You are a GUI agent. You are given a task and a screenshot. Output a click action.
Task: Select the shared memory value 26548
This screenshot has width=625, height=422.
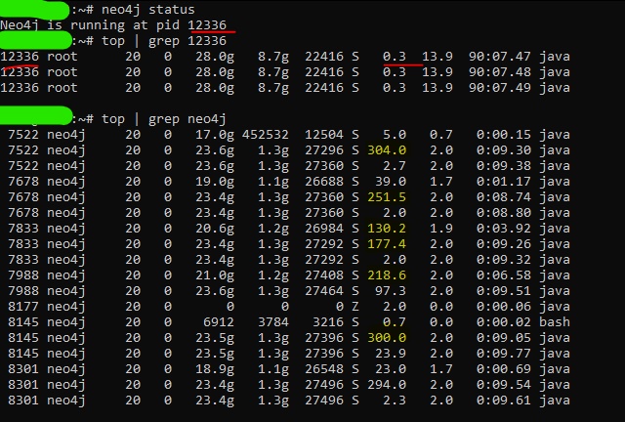(x=324, y=369)
